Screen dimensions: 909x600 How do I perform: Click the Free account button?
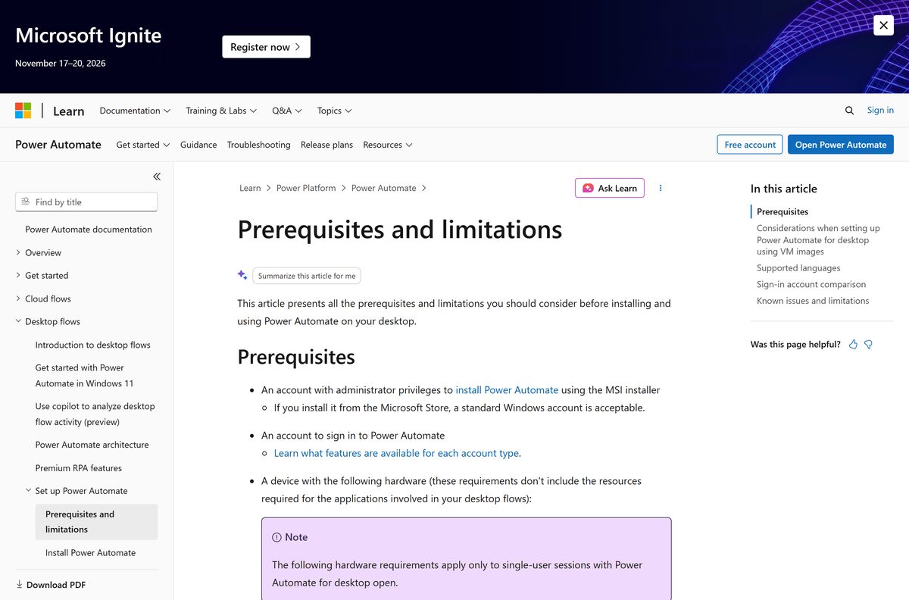(x=750, y=145)
